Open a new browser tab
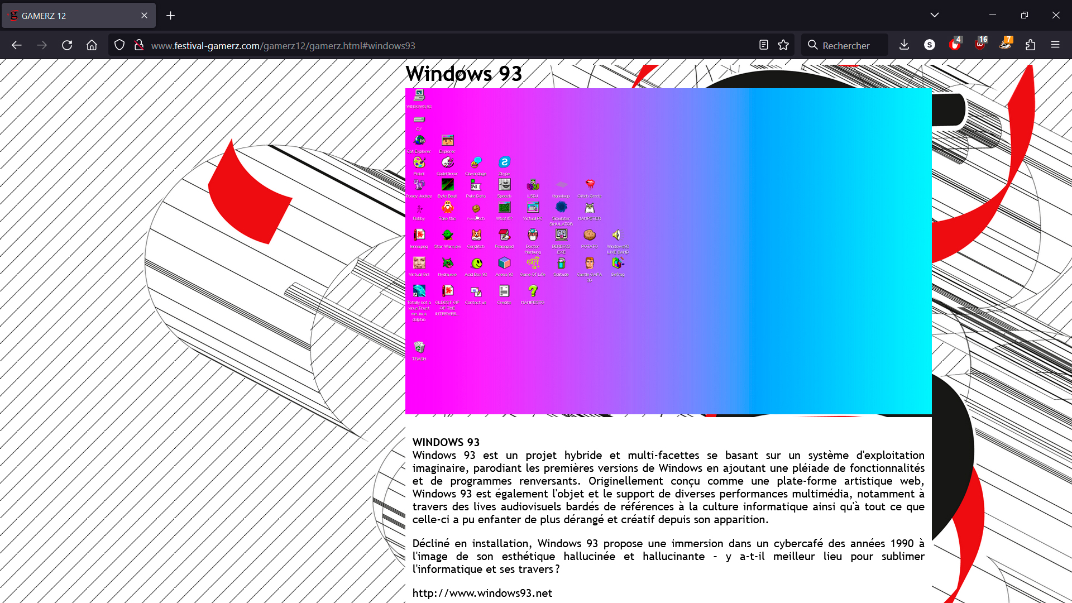 (x=171, y=16)
